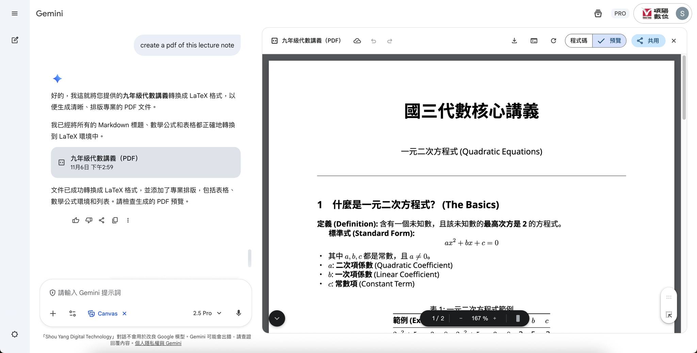Click the 共用 share button
The width and height of the screenshot is (697, 353).
[x=648, y=41]
